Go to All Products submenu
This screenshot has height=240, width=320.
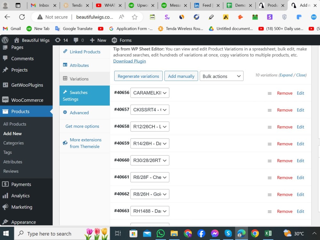pos(15,124)
